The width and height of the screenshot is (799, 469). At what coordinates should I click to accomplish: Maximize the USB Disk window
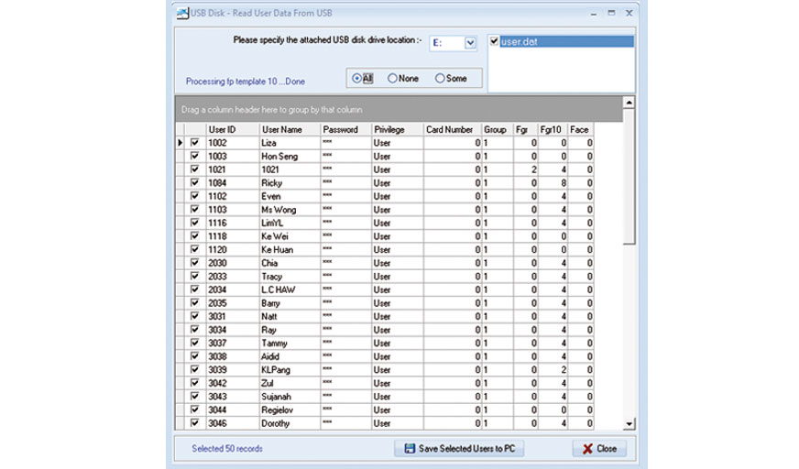point(611,13)
